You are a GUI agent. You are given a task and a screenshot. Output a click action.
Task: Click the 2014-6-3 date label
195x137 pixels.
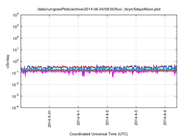click(x=136, y=117)
